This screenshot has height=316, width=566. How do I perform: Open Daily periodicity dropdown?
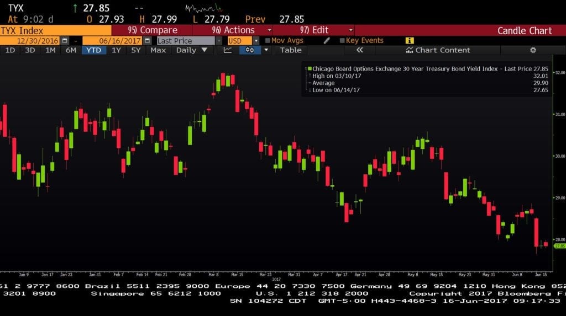pyautogui.click(x=191, y=50)
